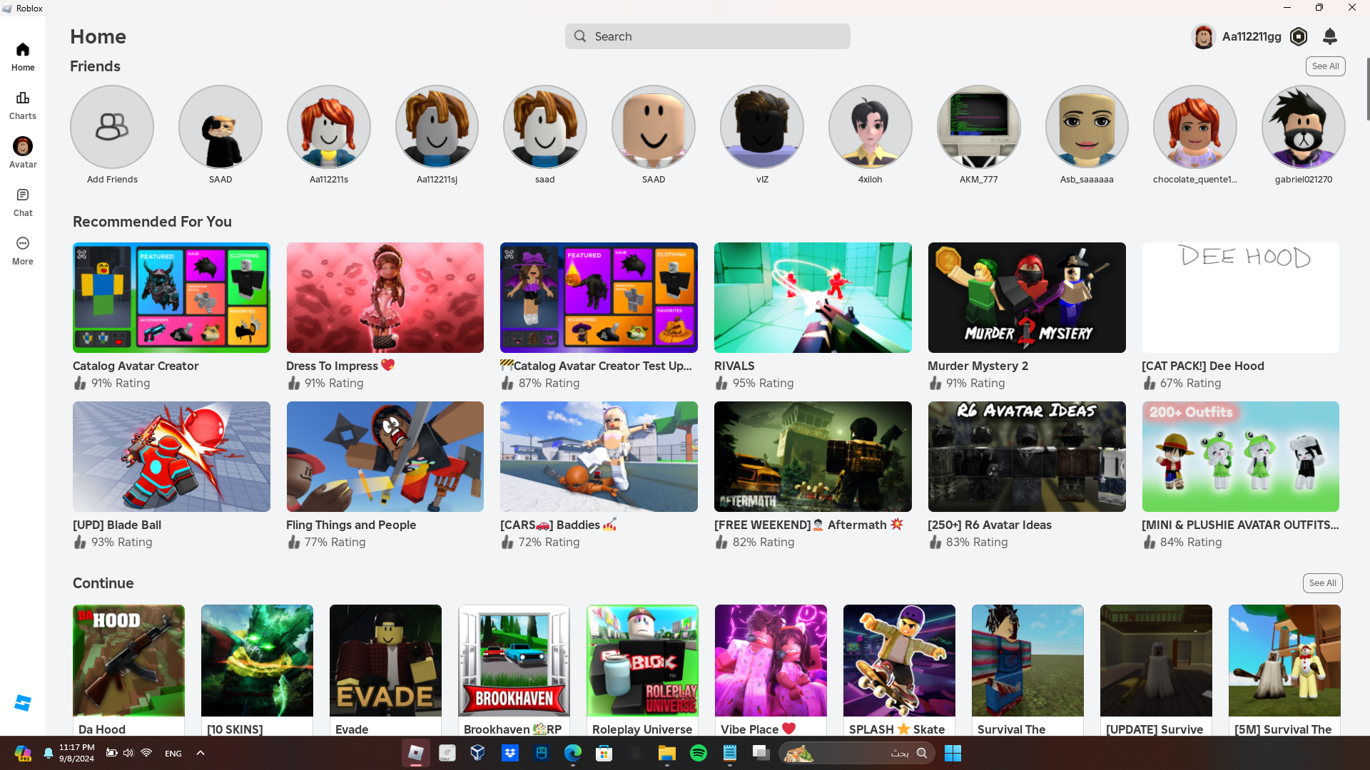
Task: Click the Roblox Studio icon in sidebar
Action: (23, 703)
